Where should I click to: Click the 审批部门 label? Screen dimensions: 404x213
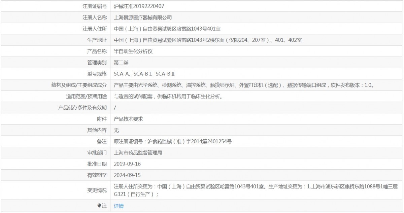[x=97, y=153]
